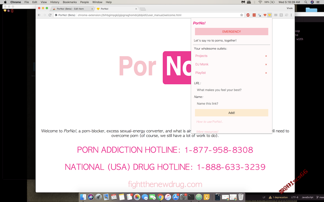The image size is (324, 202).
Task: Click the red password manager extension icon
Action: coord(254,15)
